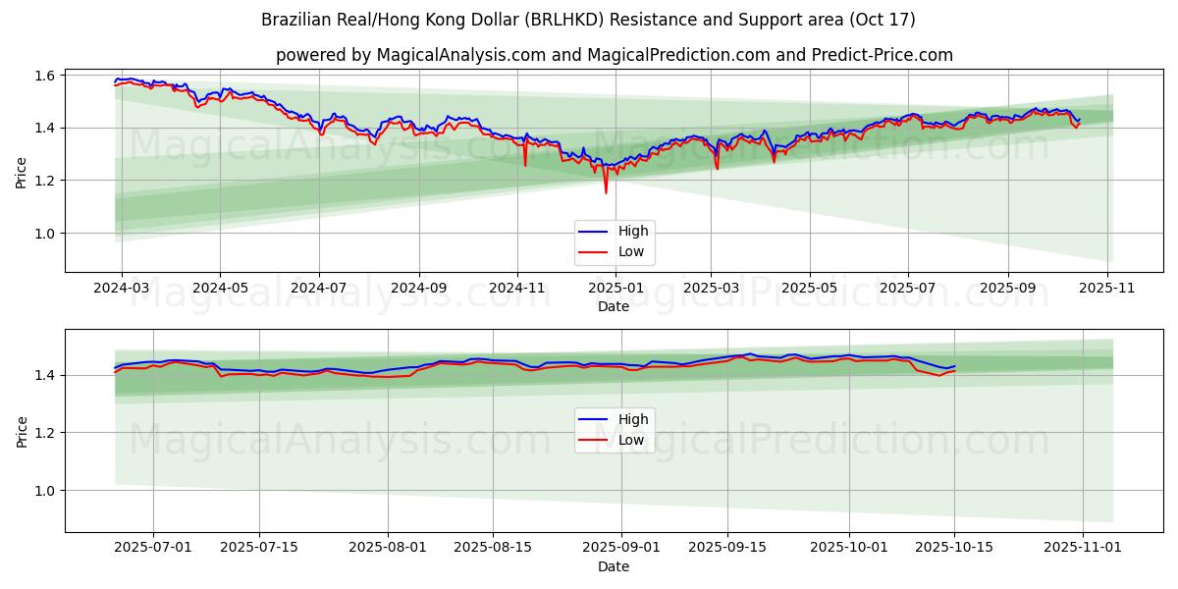Click the 'High' legend entry in top chart
Image resolution: width=1178 pixels, height=589 pixels.
[x=632, y=232]
